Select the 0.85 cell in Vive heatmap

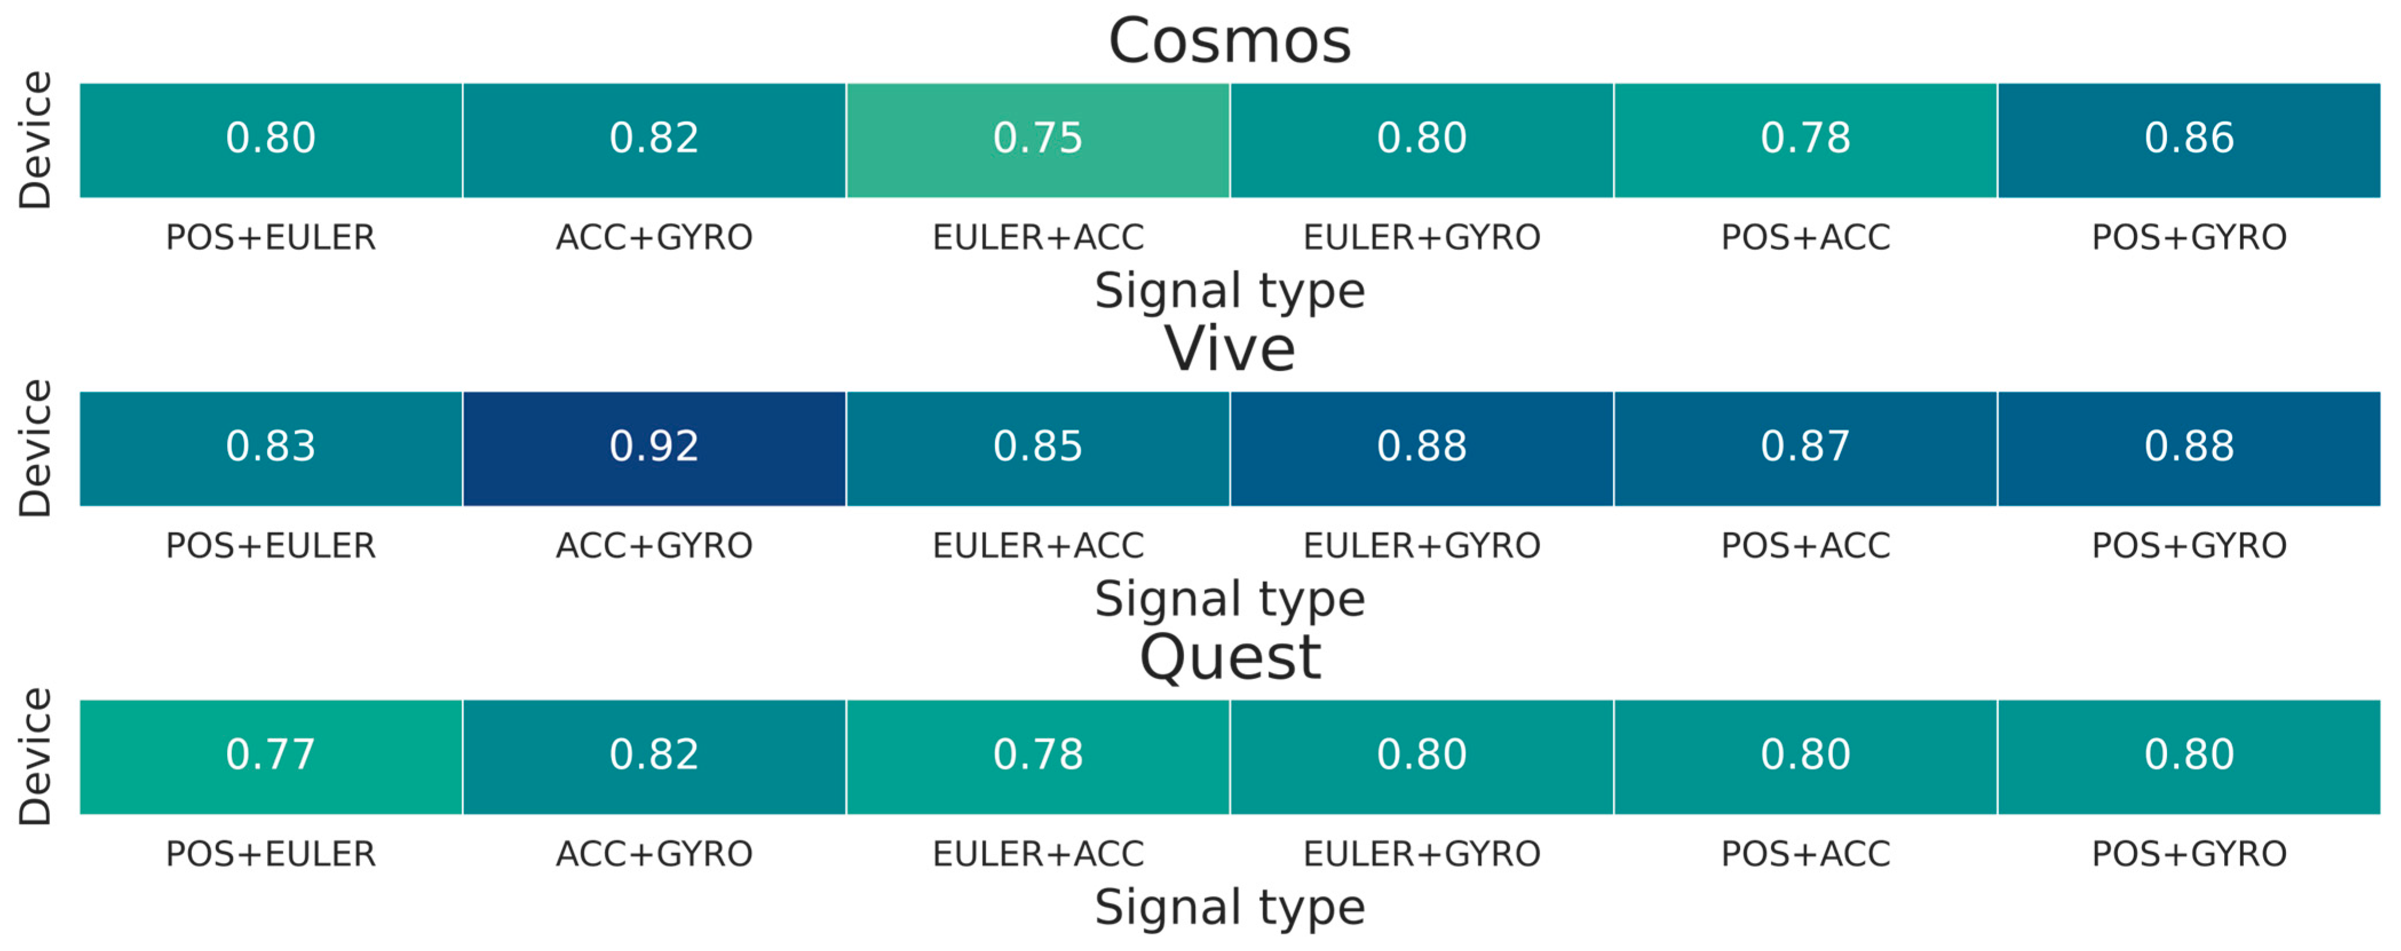click(x=1037, y=449)
